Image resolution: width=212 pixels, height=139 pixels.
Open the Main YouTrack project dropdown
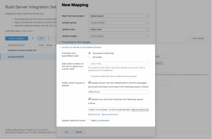118,16
